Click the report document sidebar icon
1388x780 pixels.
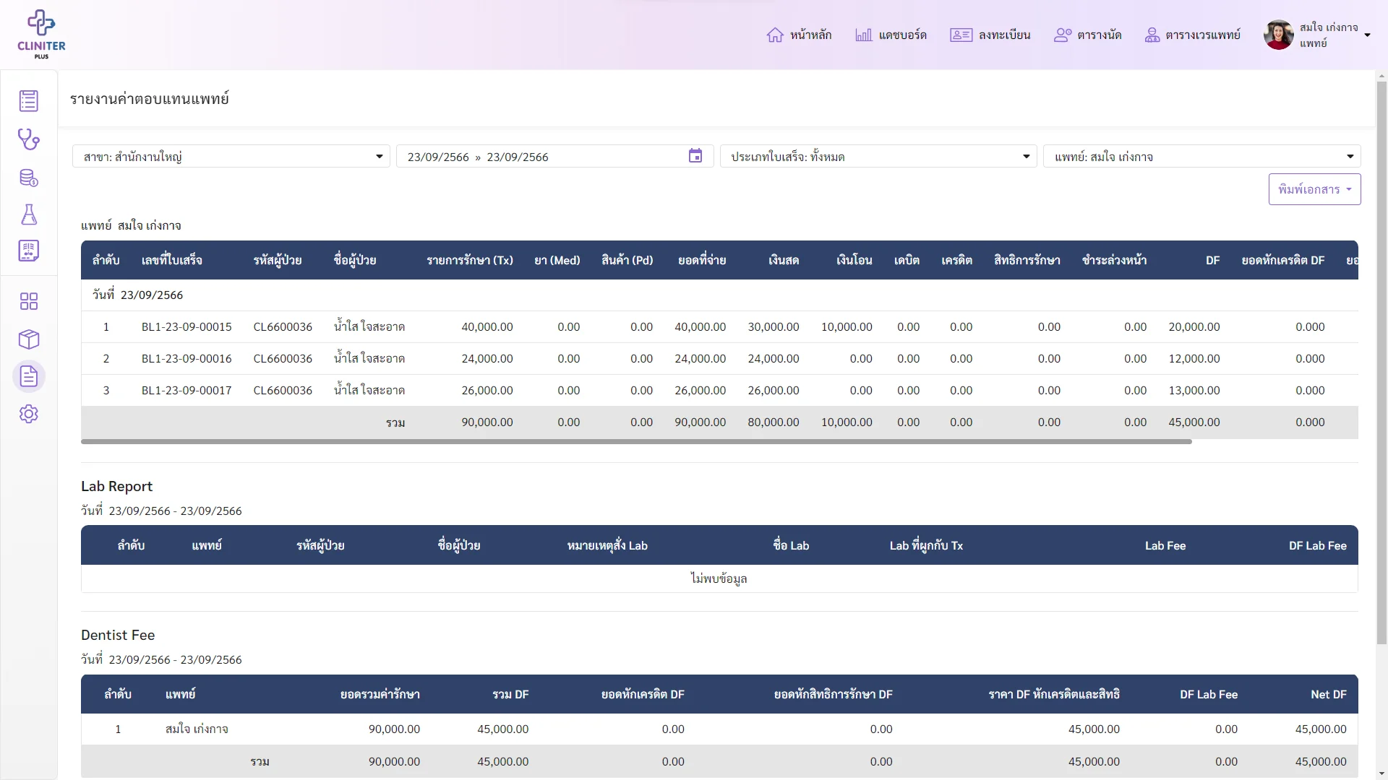coord(29,376)
